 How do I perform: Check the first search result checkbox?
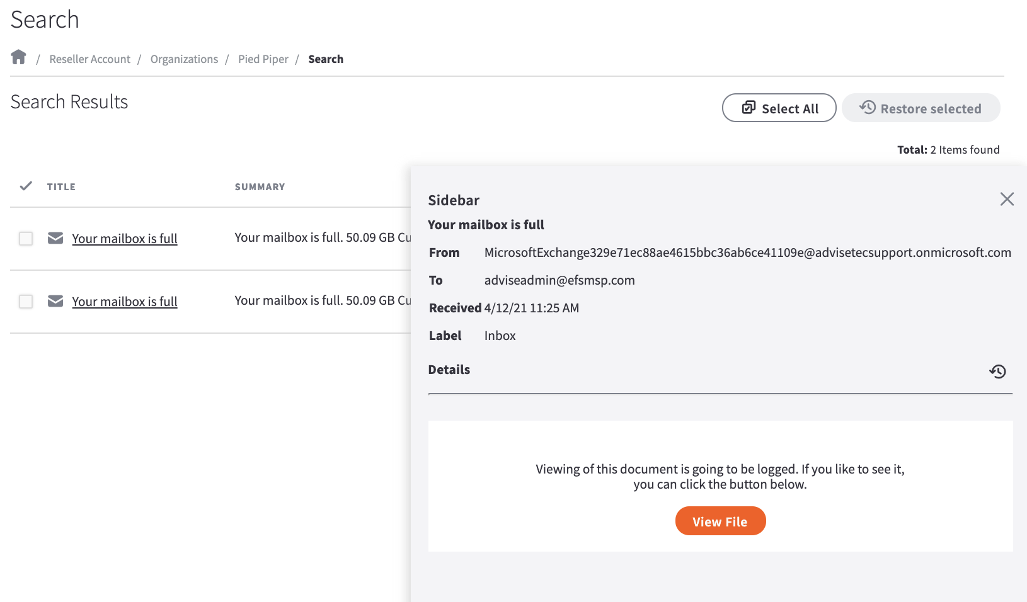point(26,239)
